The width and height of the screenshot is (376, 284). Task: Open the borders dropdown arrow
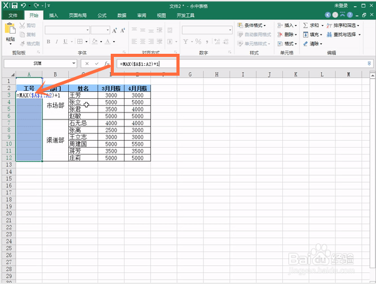click(86, 42)
